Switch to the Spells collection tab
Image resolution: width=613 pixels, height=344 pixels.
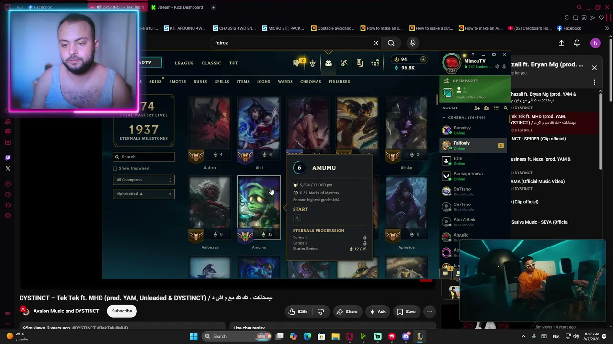[x=222, y=81]
